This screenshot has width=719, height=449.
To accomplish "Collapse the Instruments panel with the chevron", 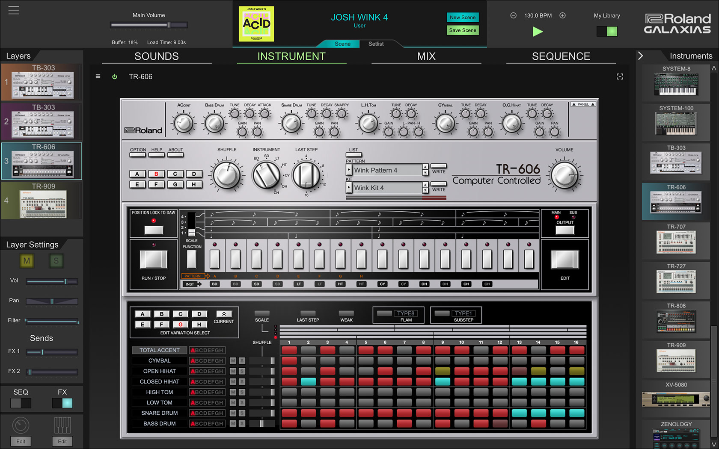I will pyautogui.click(x=640, y=56).
